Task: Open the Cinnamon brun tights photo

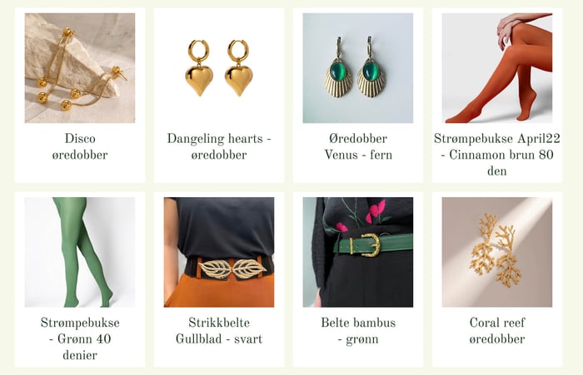Action: coord(497,68)
